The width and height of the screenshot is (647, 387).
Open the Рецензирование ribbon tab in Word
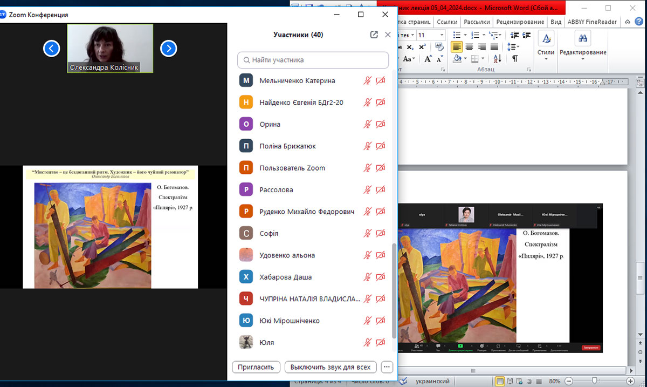520,22
